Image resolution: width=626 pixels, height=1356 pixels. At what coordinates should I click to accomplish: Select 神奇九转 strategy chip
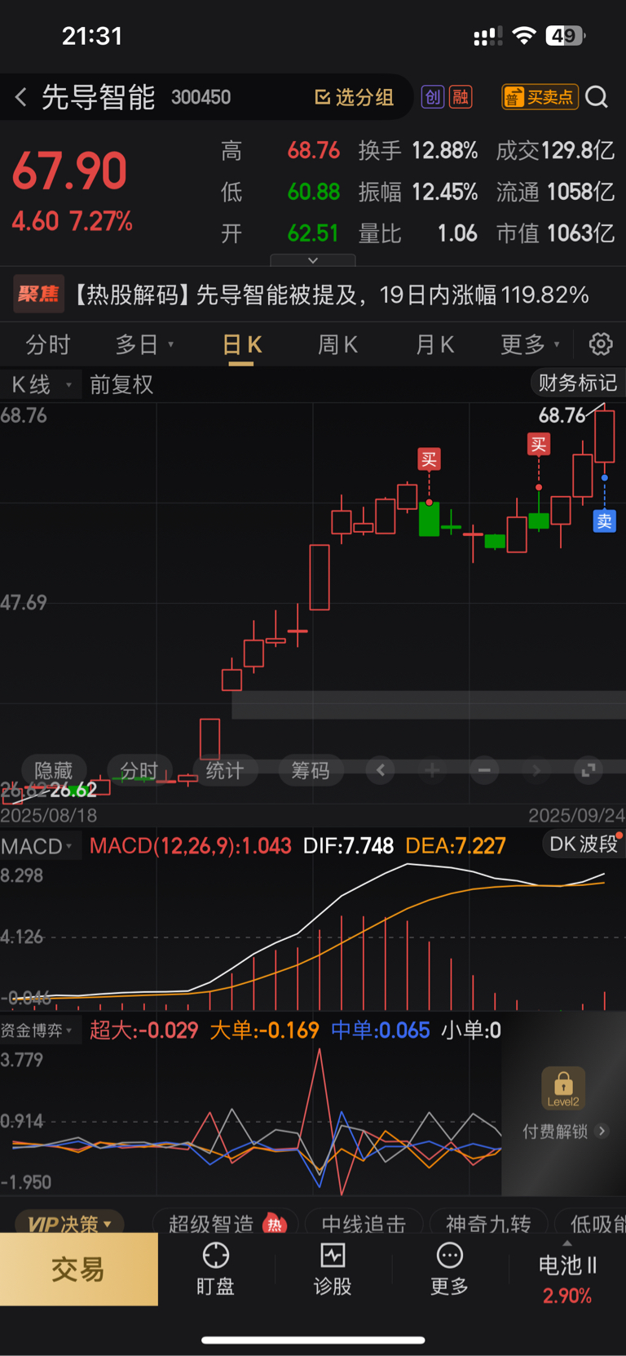click(488, 1224)
